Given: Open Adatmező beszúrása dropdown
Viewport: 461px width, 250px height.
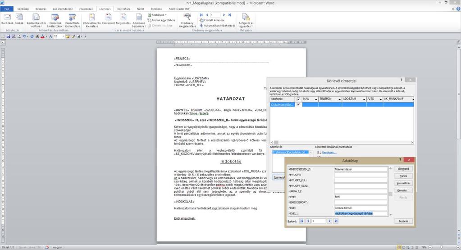Looking at the screenshot, I should coord(139,21).
